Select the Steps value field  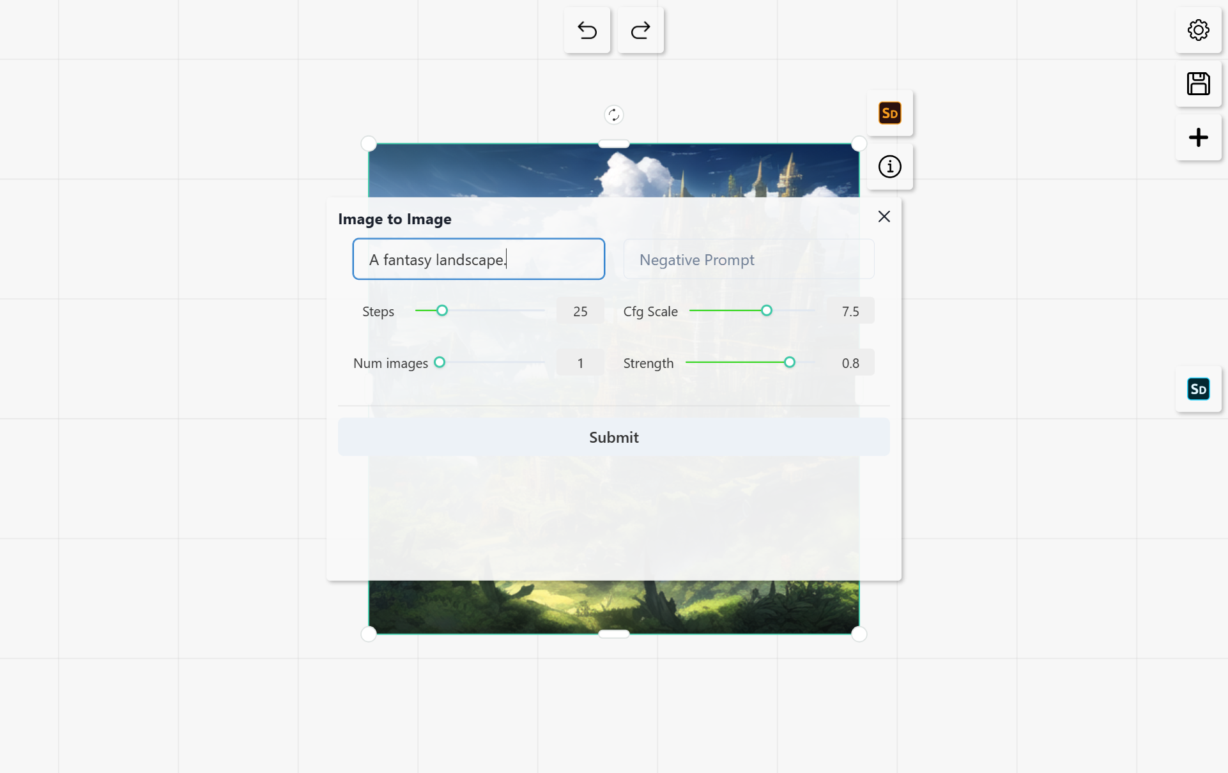point(581,311)
